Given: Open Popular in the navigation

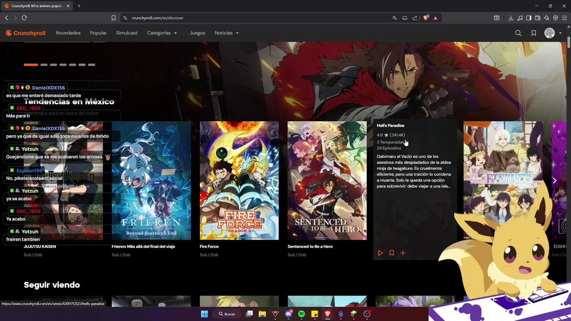Looking at the screenshot, I should click(x=98, y=33).
